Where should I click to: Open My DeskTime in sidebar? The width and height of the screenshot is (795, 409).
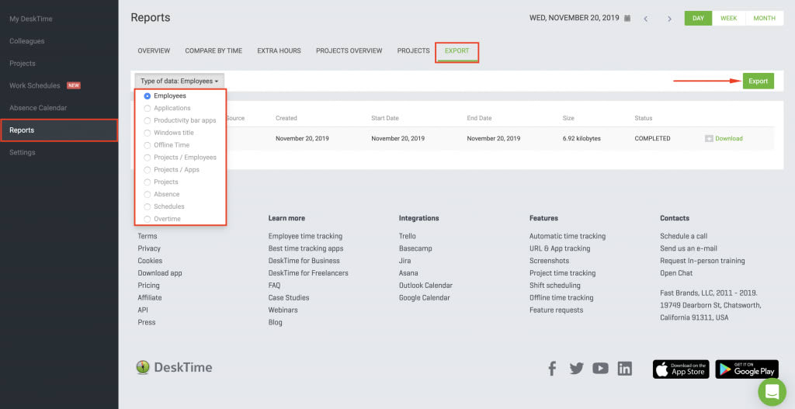pyautogui.click(x=31, y=19)
